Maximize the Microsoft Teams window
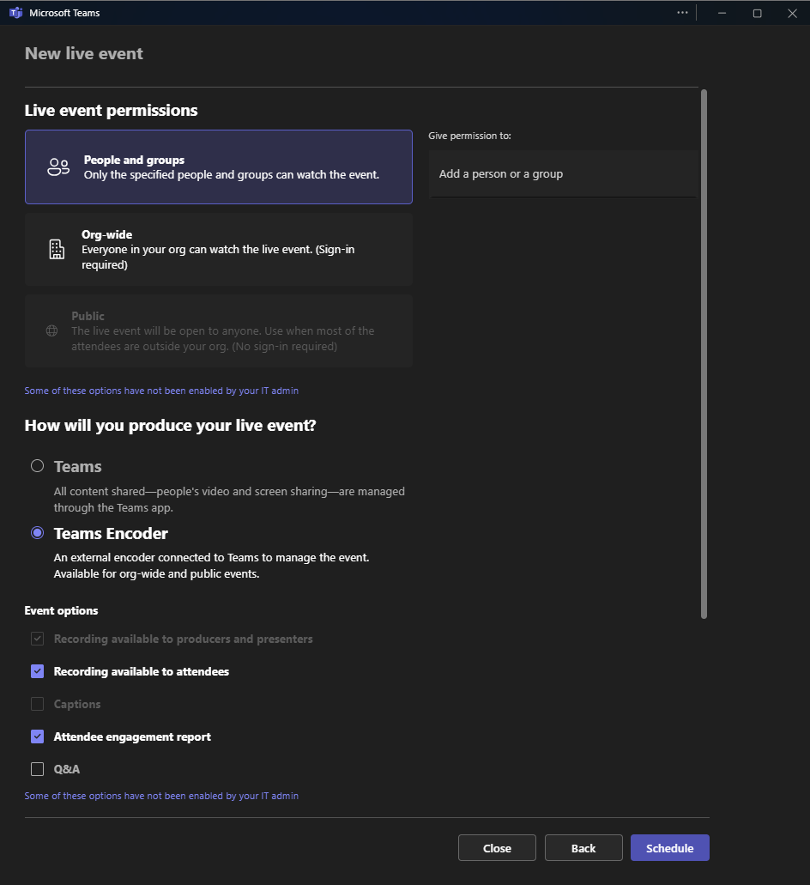Image resolution: width=810 pixels, height=885 pixels. pyautogui.click(x=757, y=13)
